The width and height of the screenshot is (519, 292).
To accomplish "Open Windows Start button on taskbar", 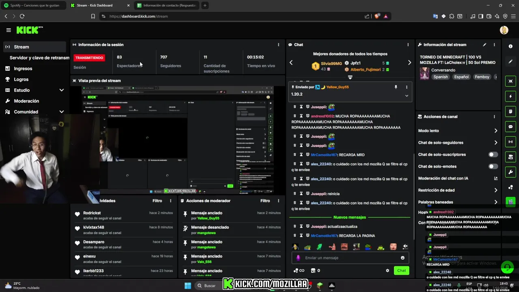I will [x=188, y=286].
